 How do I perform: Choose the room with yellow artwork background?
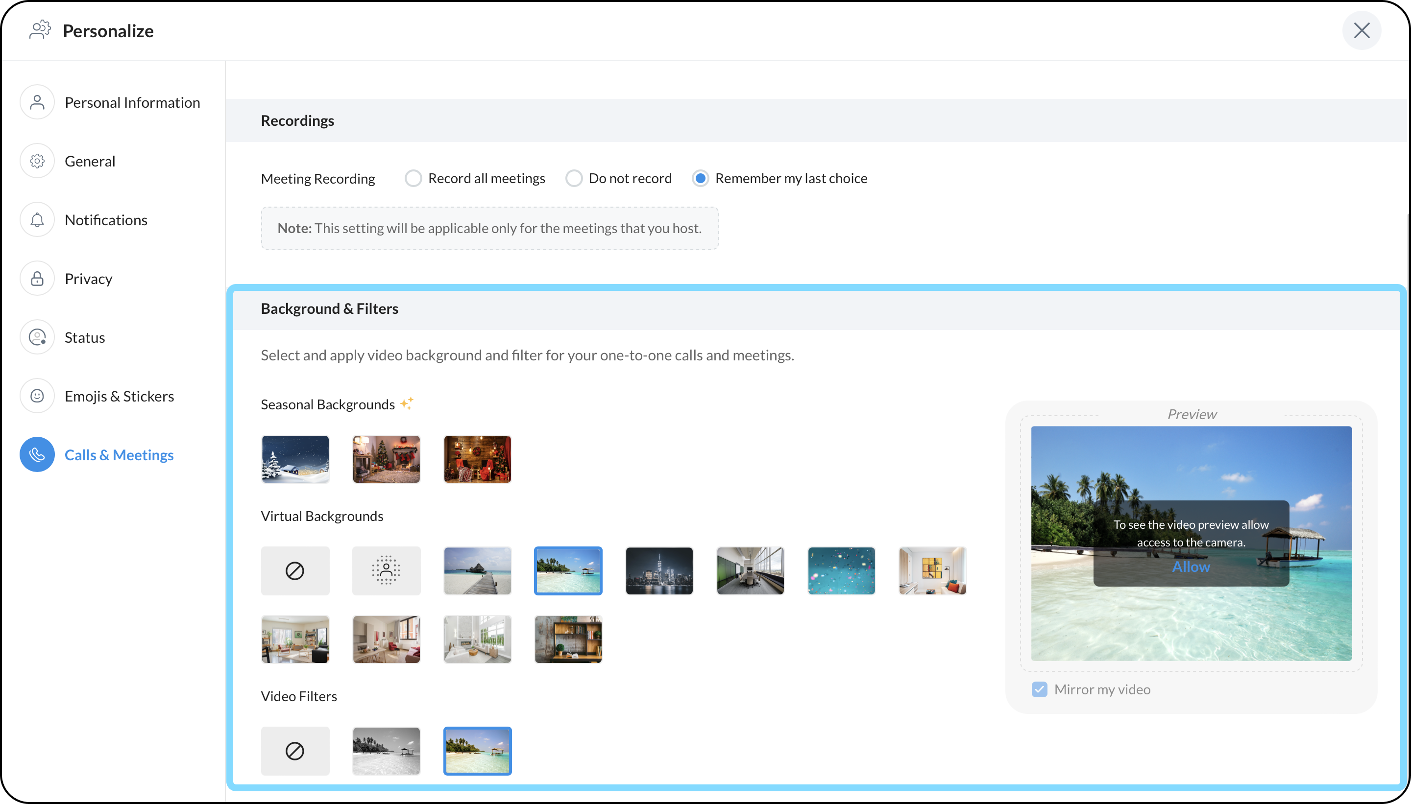click(x=932, y=571)
